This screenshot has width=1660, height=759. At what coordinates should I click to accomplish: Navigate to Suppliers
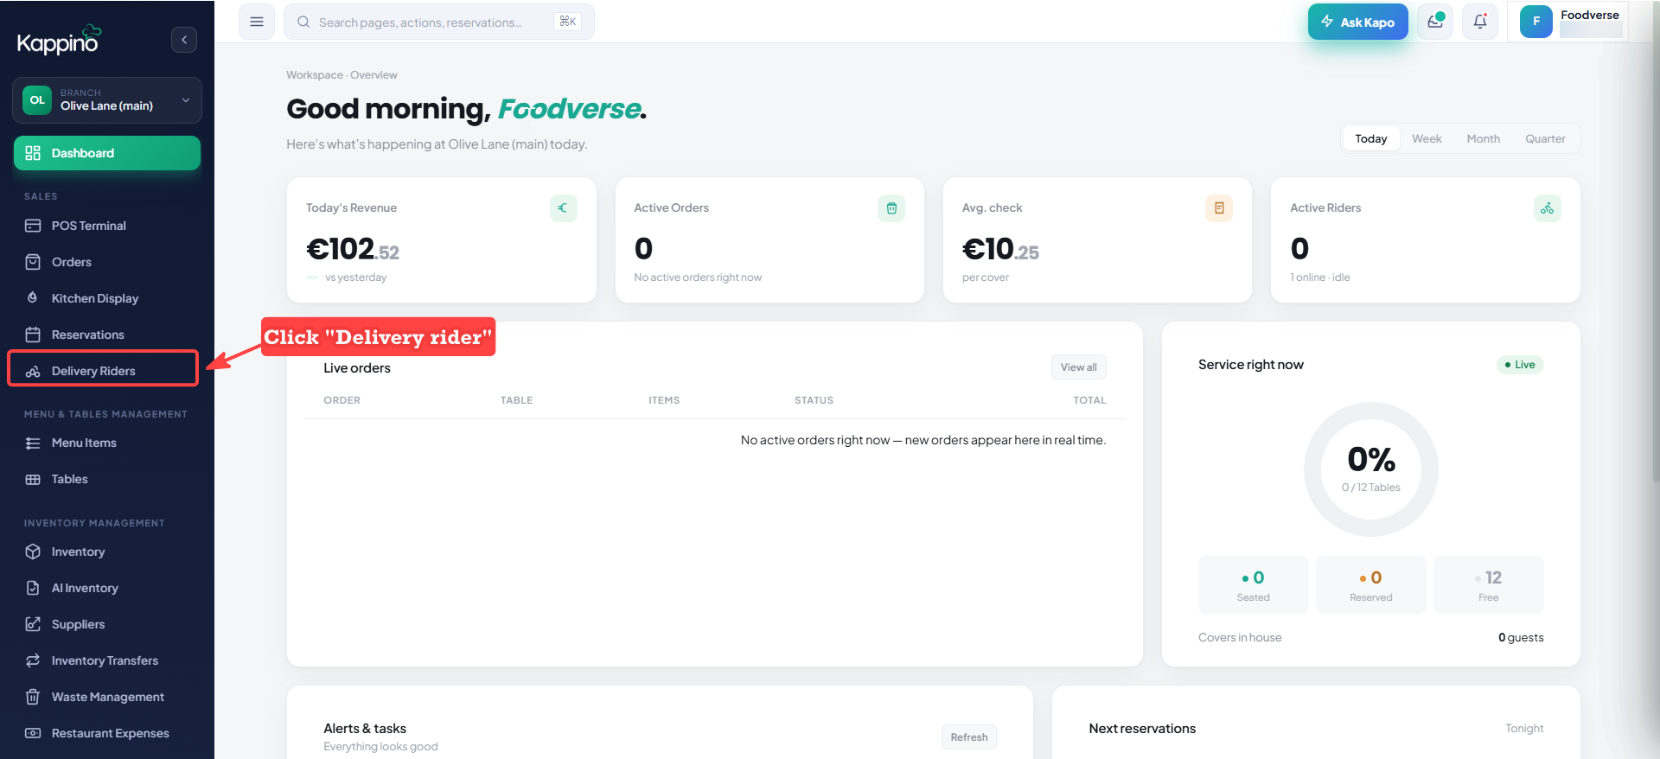(x=107, y=624)
